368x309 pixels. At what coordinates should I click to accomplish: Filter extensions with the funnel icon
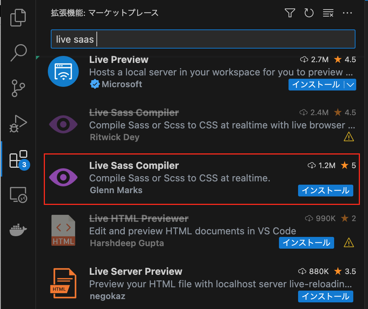[290, 13]
